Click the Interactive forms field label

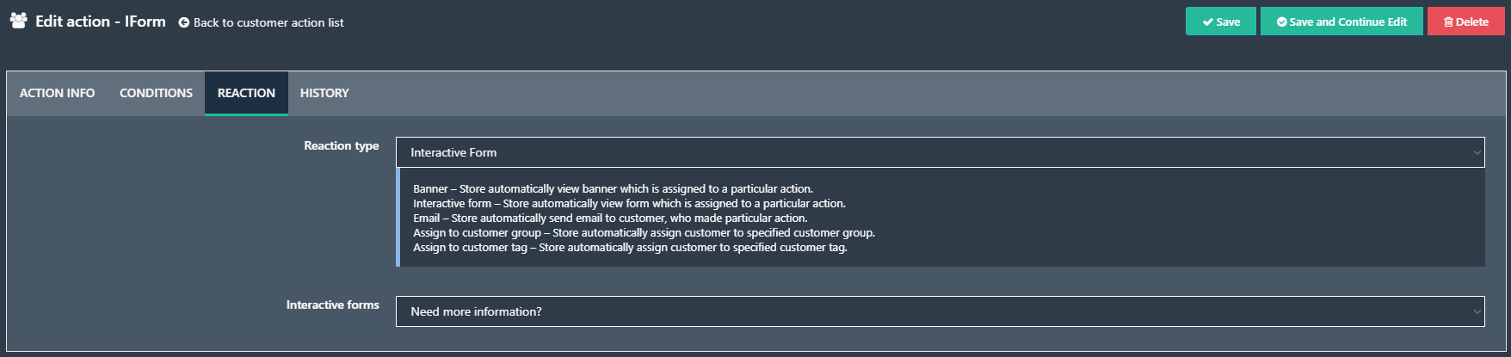pyautogui.click(x=332, y=305)
